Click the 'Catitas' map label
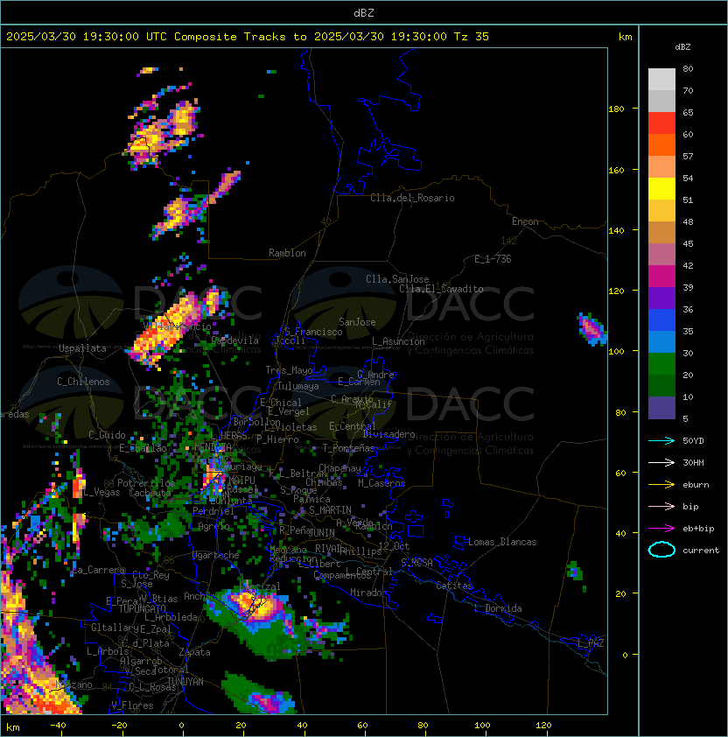The height and width of the screenshot is (737, 728). [454, 586]
